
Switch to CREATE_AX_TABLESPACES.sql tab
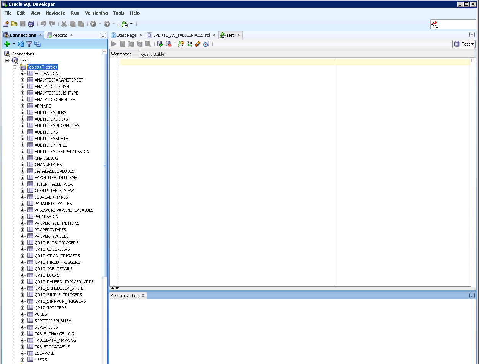pos(181,35)
